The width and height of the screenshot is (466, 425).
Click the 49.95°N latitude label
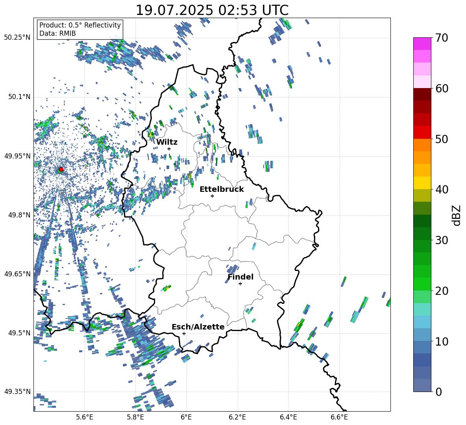(17, 156)
